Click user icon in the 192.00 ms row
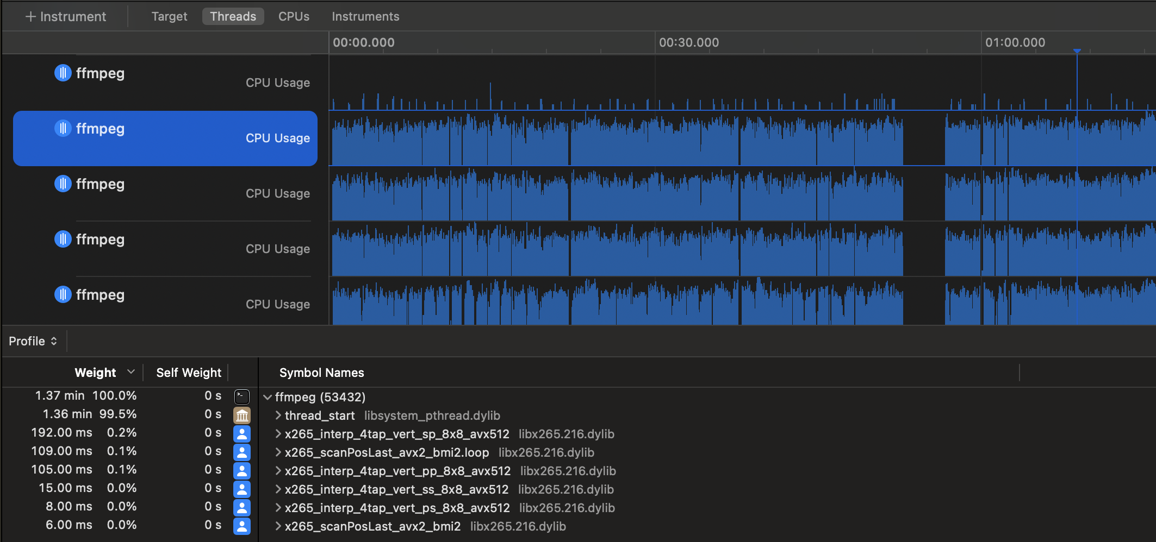The height and width of the screenshot is (542, 1156). tap(242, 433)
